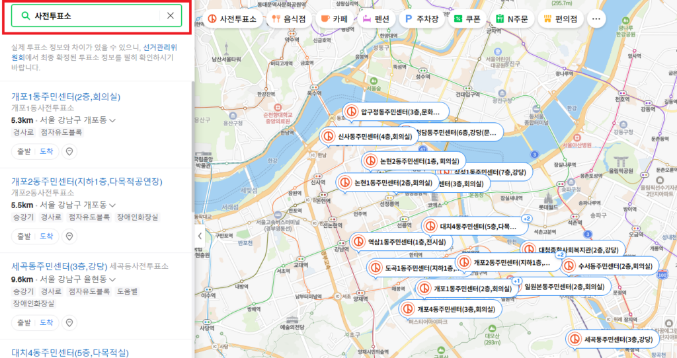The image size is (677, 358).
Task: Click the 대청종합사회복지관(2층,강당) map marker
Action: 572,249
